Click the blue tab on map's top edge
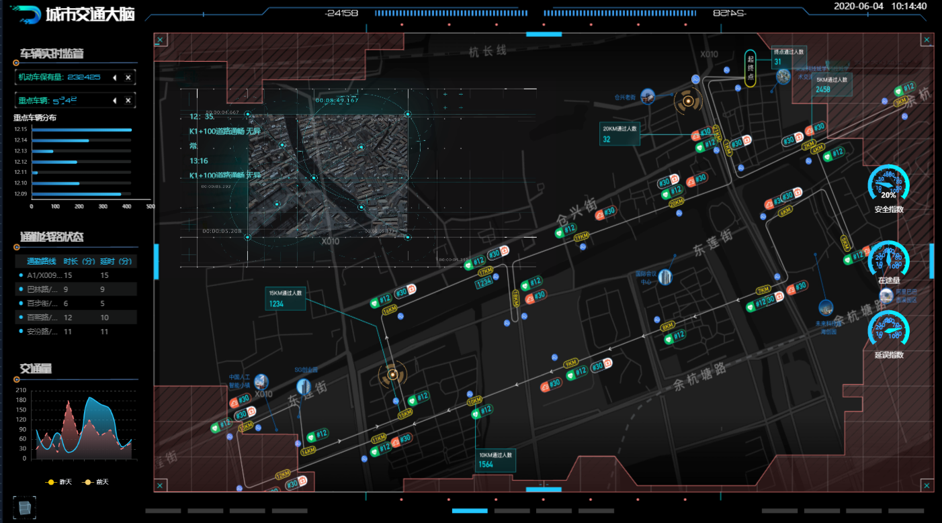This screenshot has width=942, height=523. 544,34
